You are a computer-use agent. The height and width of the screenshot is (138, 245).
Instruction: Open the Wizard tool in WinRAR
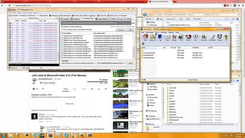188,38
